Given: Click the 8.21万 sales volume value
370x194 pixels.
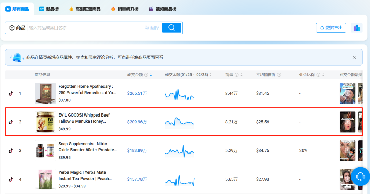Looking at the screenshot, I should (231, 122).
